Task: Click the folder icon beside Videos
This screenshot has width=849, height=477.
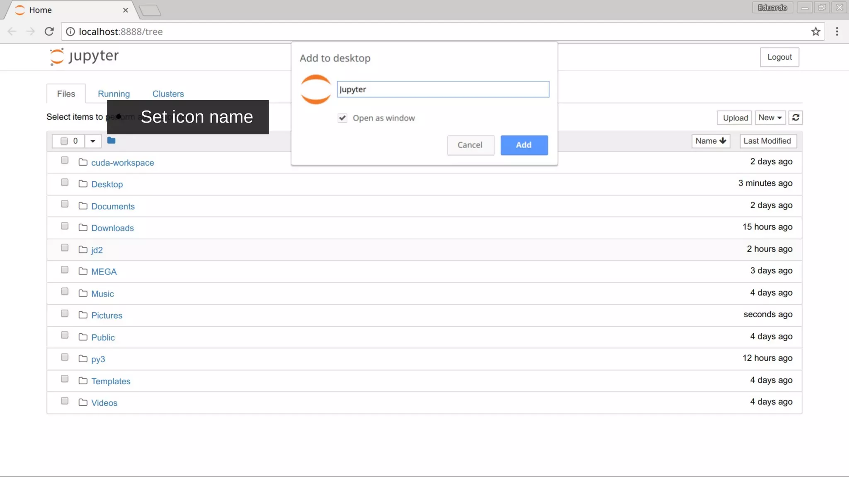Action: tap(83, 402)
